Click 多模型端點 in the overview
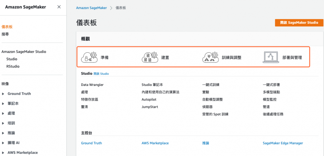This screenshot has height=156, width=324. pos(271,92)
